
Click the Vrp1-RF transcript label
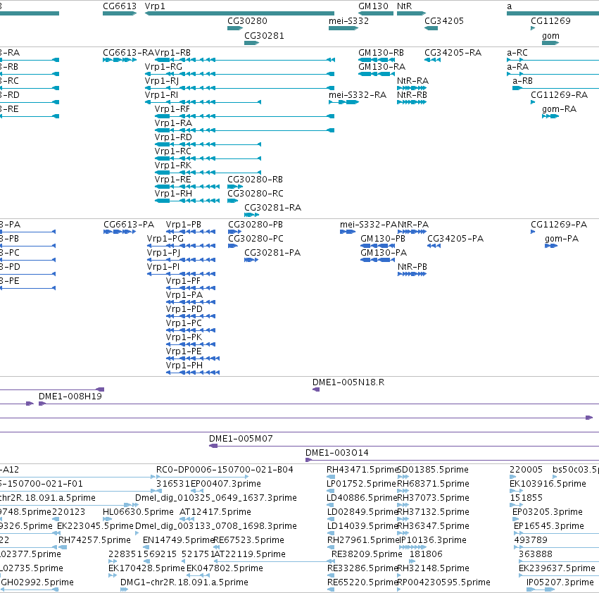172,109
